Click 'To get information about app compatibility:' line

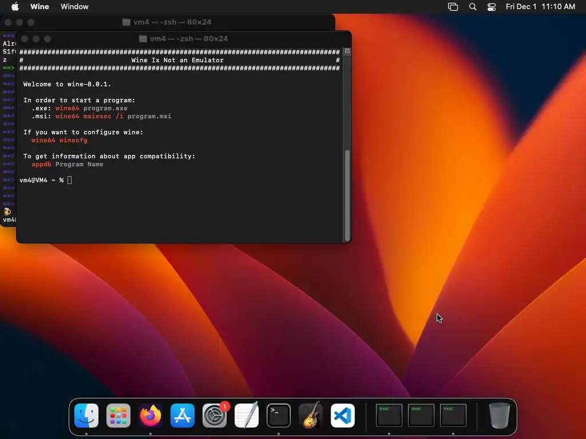109,156
